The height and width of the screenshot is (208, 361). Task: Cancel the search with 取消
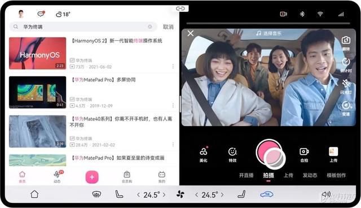click(x=168, y=27)
